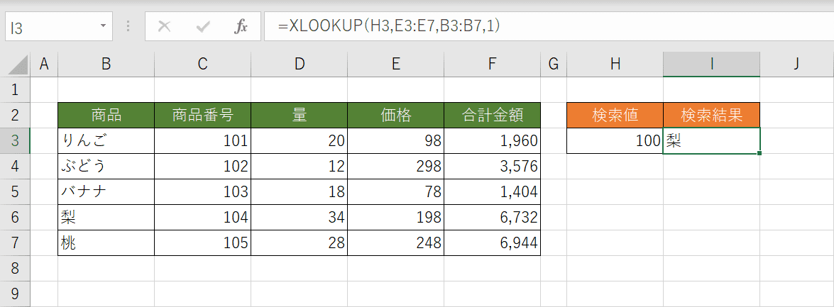
Task: Select quantity cell 20
Action: [300, 141]
